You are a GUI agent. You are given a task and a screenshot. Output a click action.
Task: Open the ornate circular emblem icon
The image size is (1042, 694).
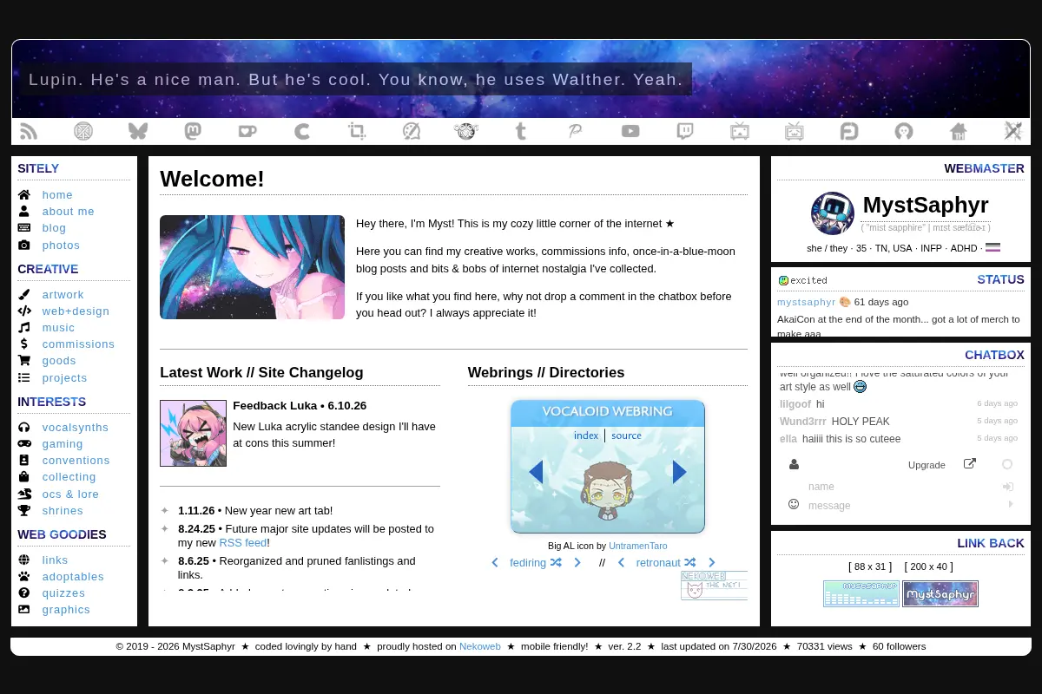tap(466, 131)
